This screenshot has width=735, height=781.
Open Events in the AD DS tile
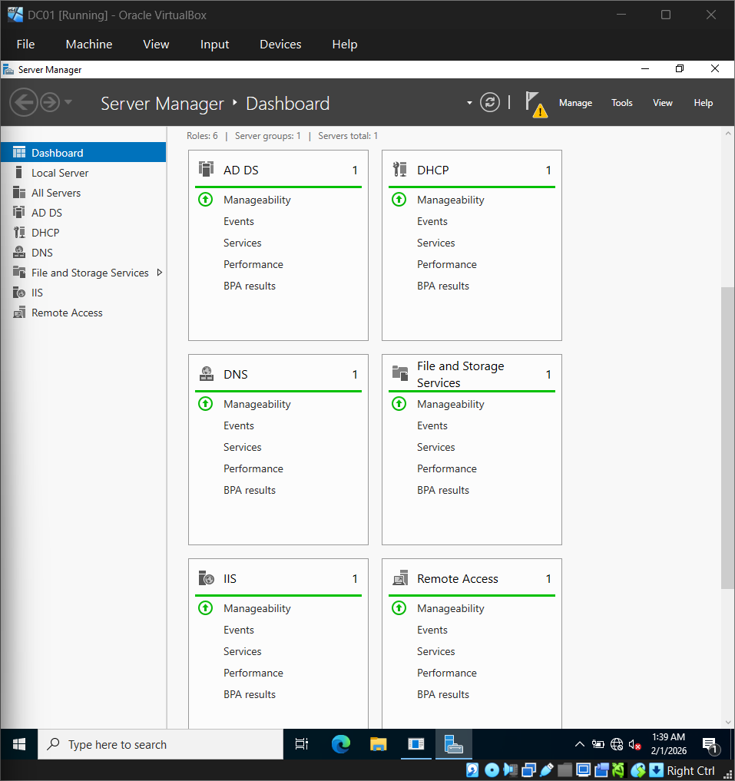(239, 221)
